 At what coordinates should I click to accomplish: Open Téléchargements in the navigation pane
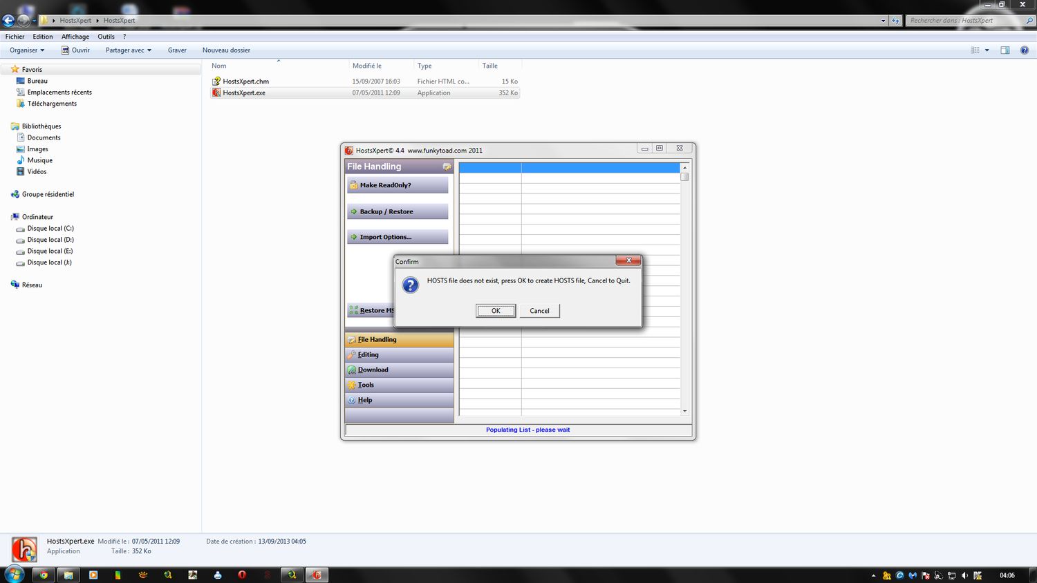pyautogui.click(x=52, y=104)
